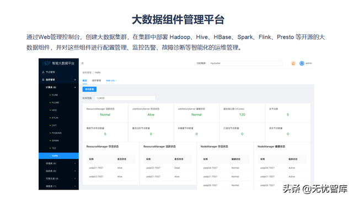Select FLINK service in sidebar
Image resolution: width=353 pixels, height=199 pixels.
pos(55,95)
